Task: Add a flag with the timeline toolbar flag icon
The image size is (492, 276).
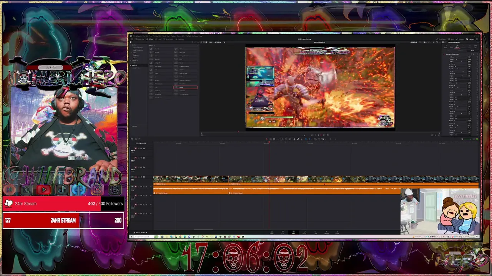Action: click(x=306, y=139)
